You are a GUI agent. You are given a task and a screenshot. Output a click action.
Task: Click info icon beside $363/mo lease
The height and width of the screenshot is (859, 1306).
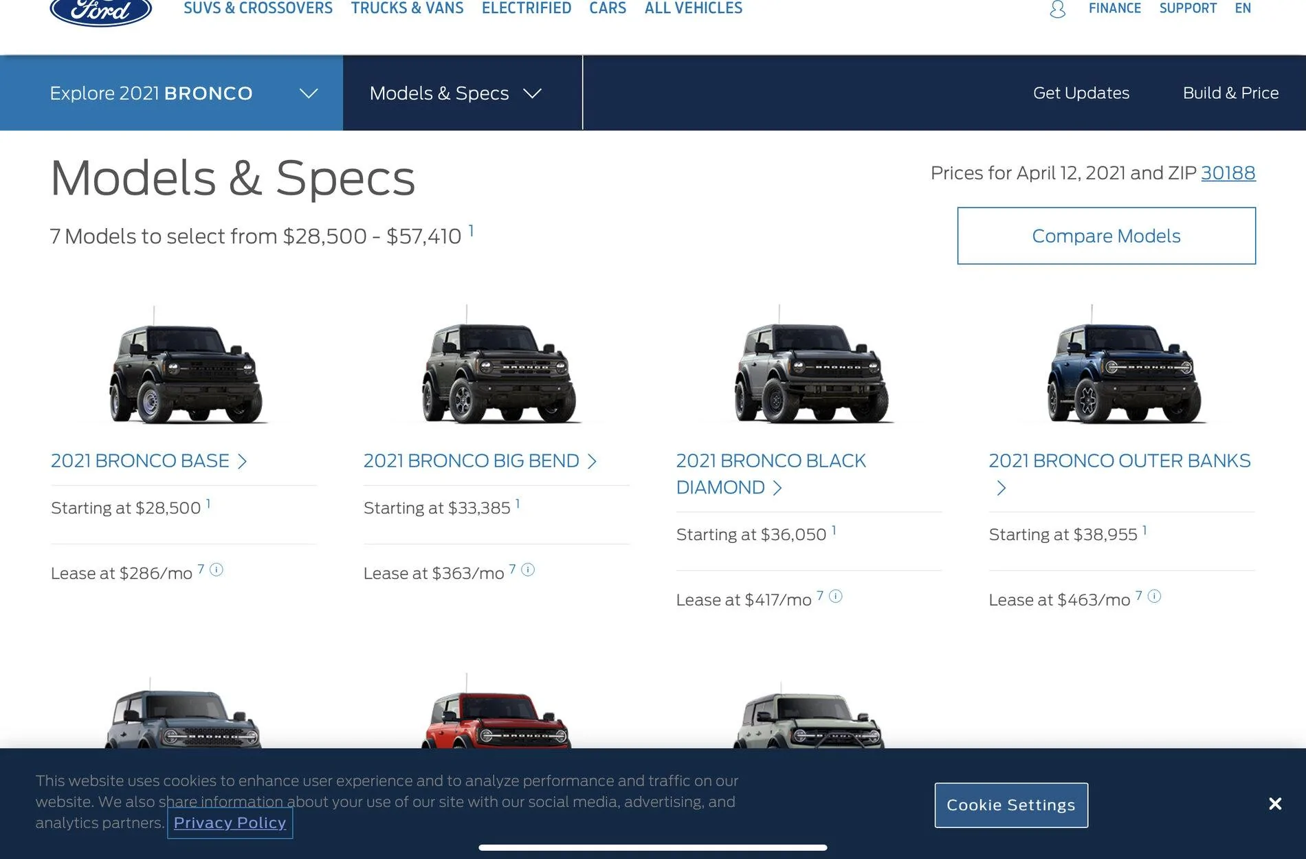tap(528, 570)
